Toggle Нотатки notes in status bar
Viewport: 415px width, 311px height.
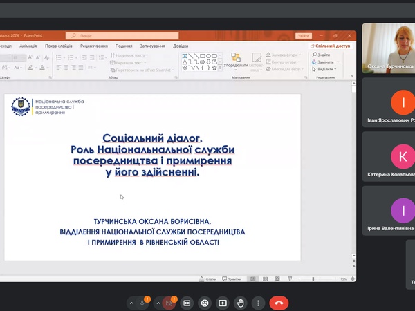point(207,279)
